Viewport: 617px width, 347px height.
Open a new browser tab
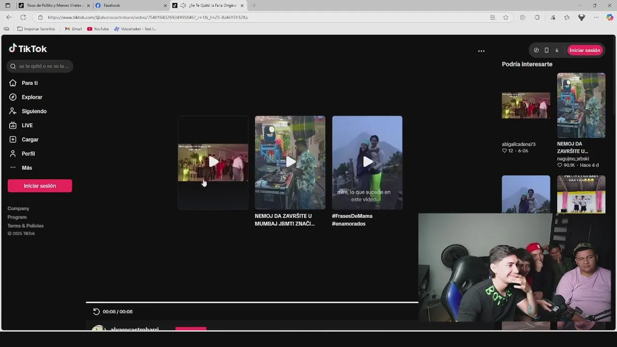click(254, 5)
